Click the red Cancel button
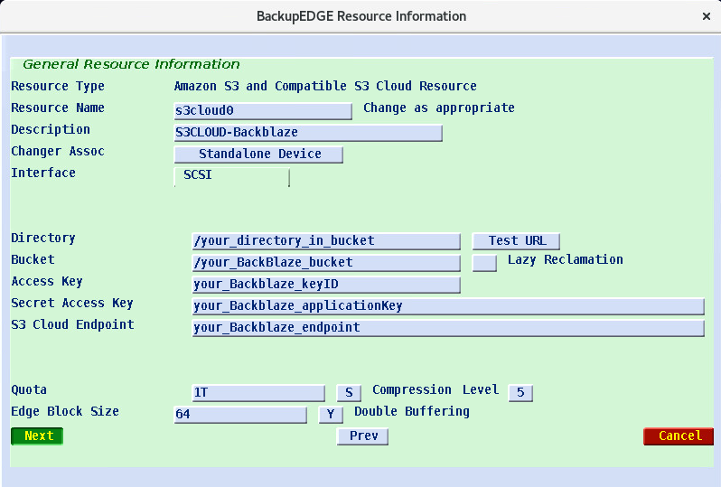 click(679, 436)
